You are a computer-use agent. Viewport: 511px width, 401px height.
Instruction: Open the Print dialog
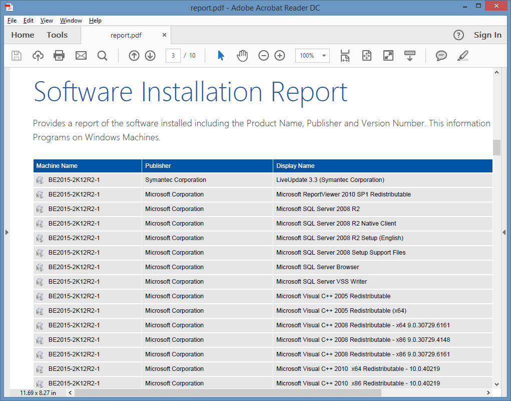(x=59, y=56)
